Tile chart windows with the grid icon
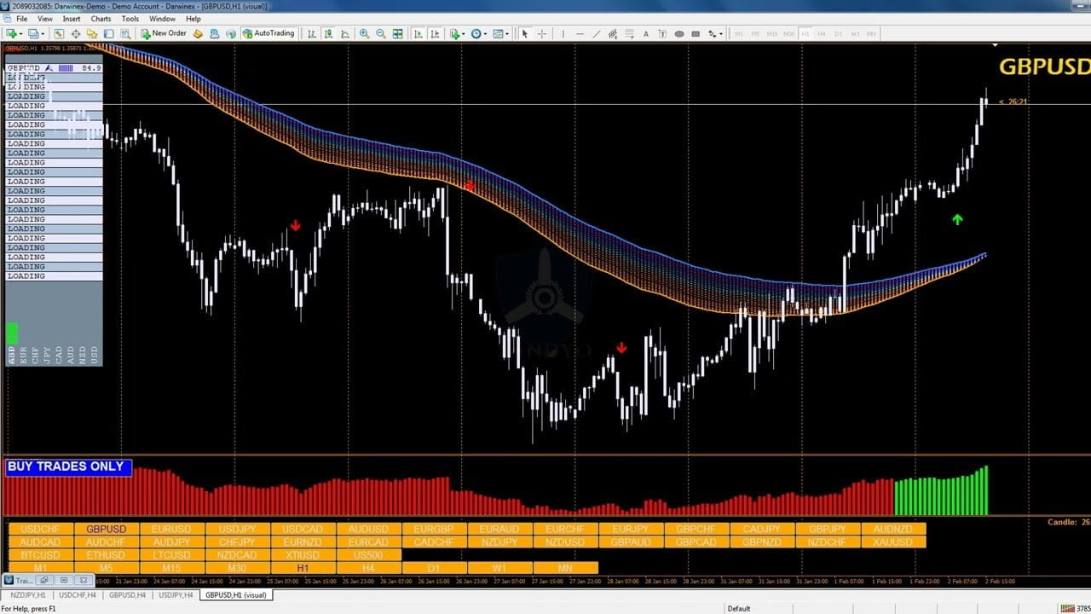The height and width of the screenshot is (614, 1091). 398,33
